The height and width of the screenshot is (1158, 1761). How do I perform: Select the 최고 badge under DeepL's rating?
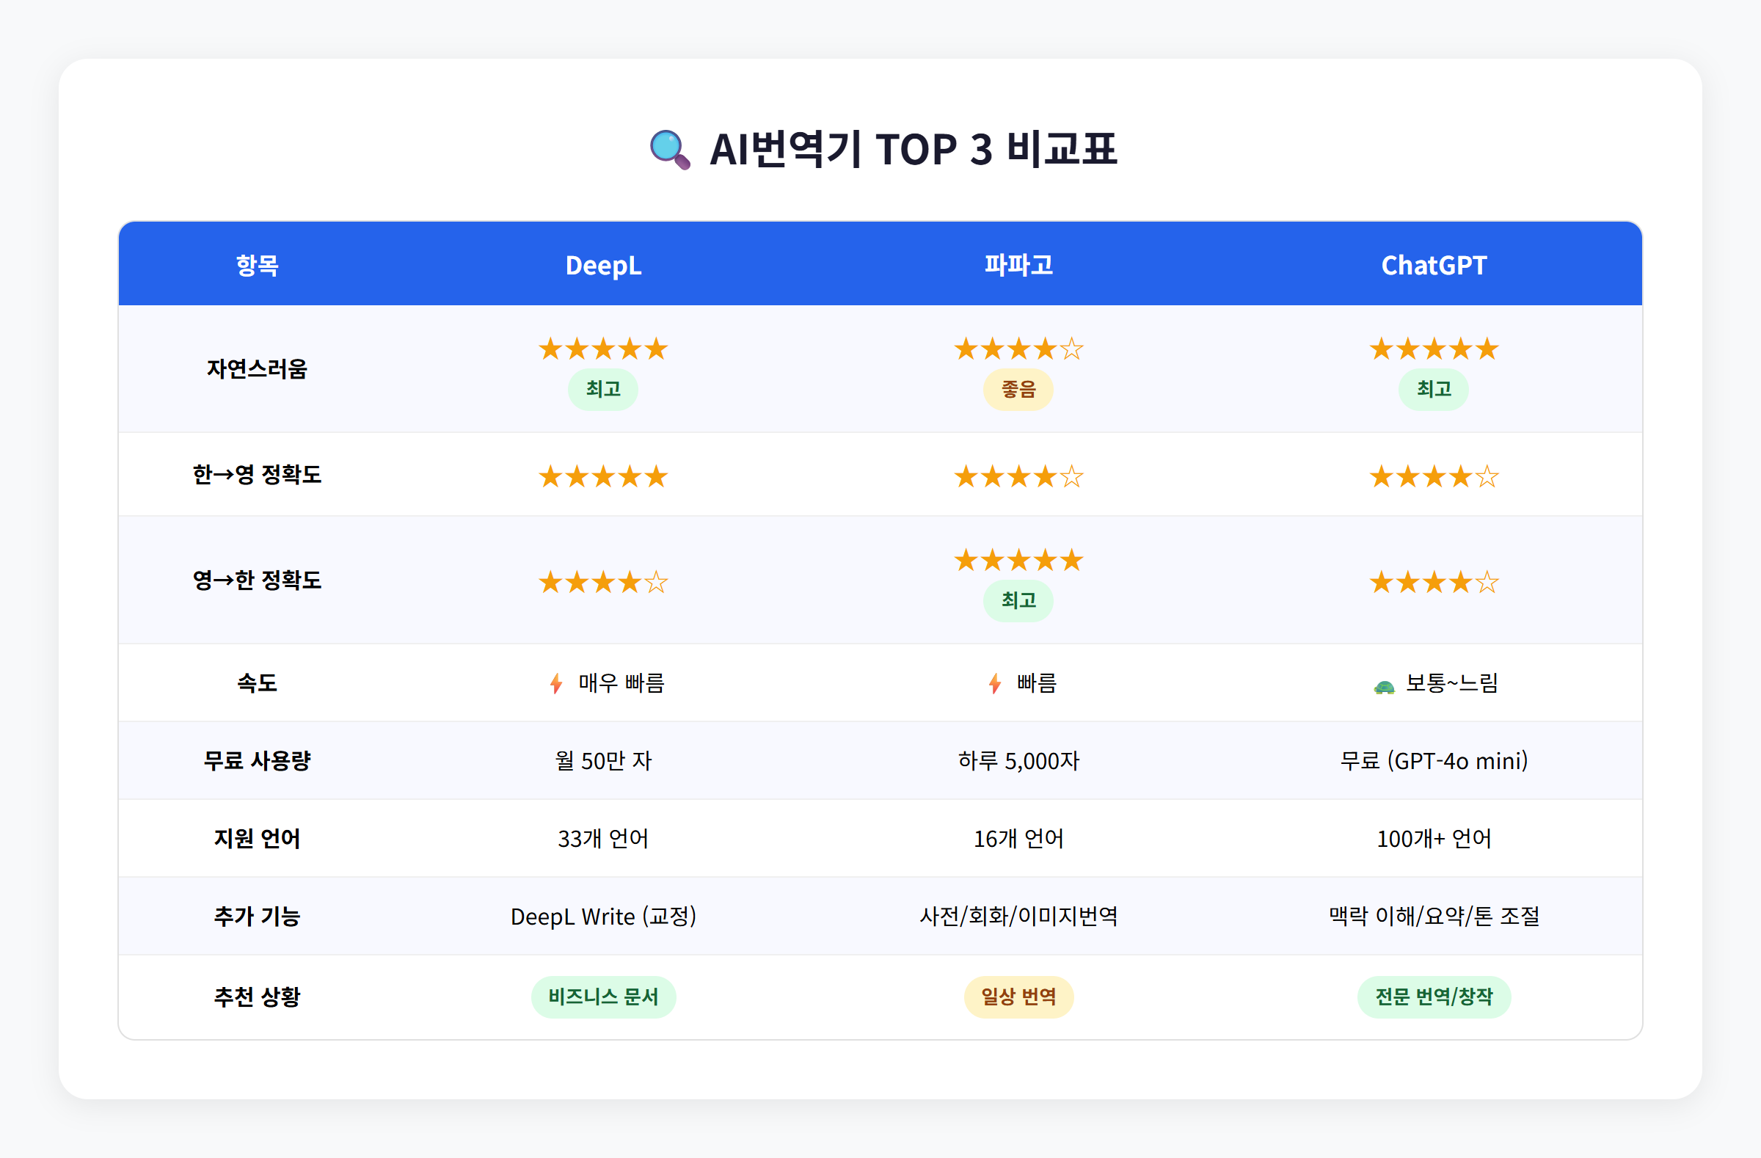[x=603, y=389]
